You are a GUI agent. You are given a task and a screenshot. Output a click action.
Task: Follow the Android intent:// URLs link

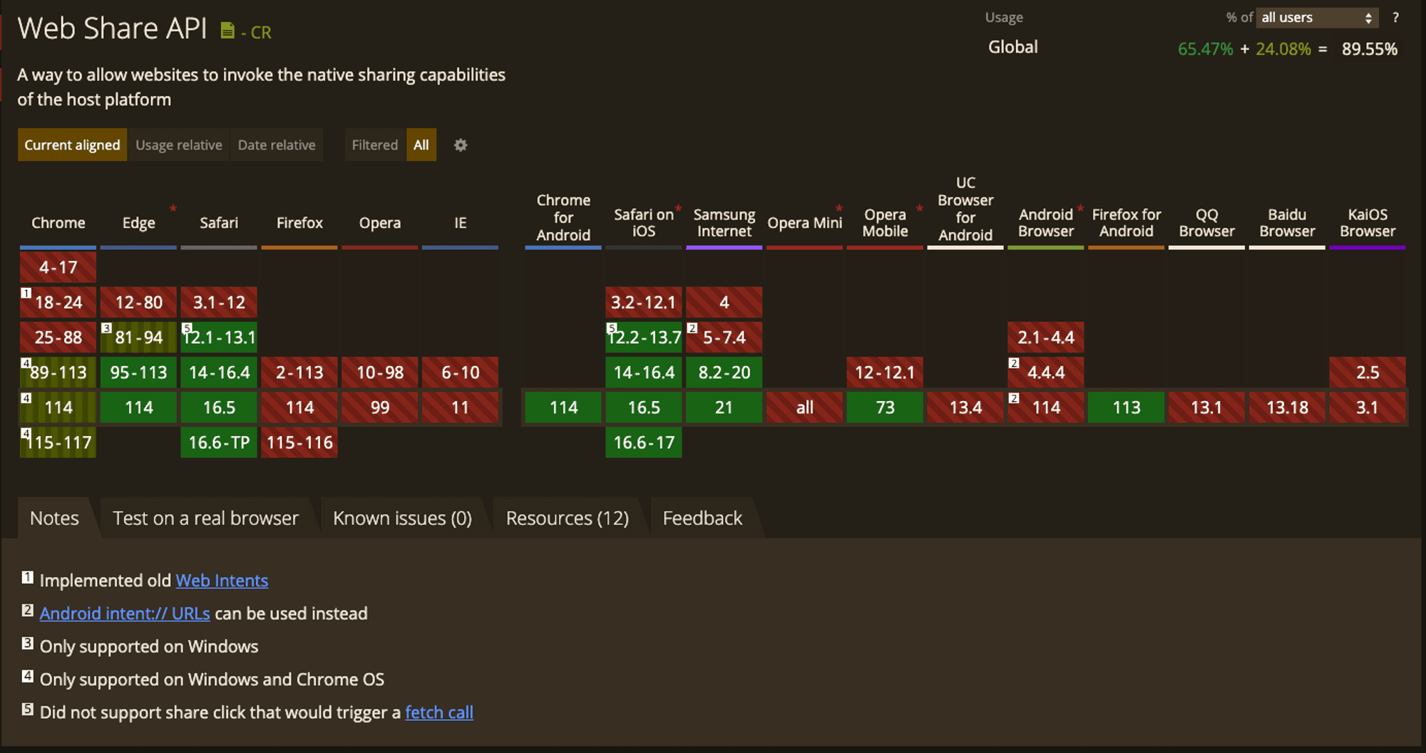point(125,613)
